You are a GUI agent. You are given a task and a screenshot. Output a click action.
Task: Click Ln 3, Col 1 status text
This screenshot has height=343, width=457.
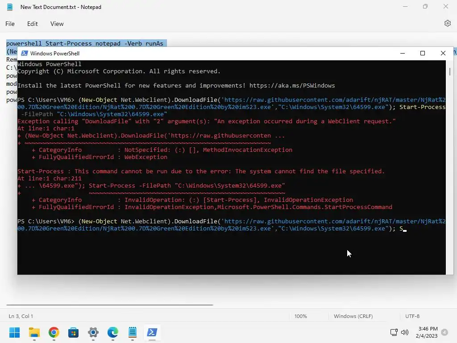point(21,316)
